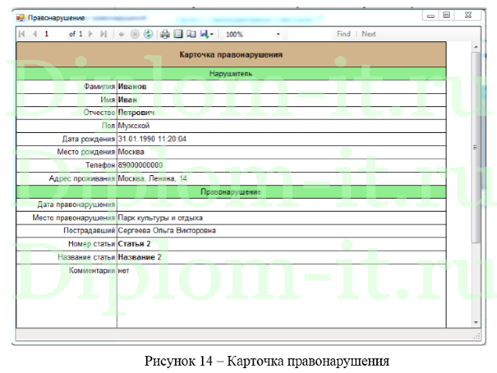
Task: Minimize the Правонарушение window
Action: (431, 15)
